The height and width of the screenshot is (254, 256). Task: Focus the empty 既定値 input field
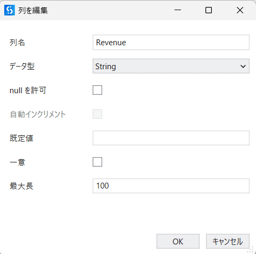(171, 138)
